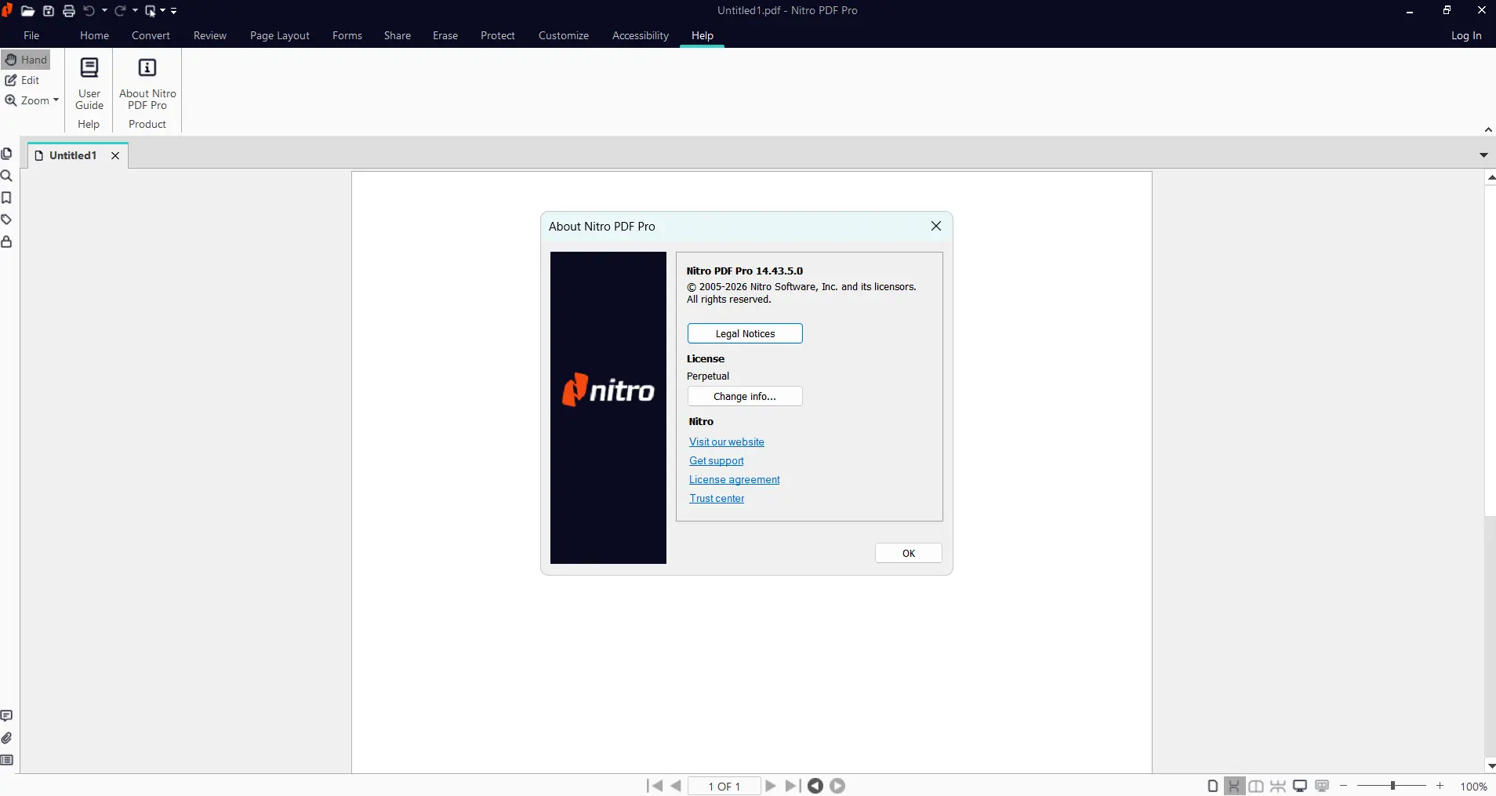Expand the Undo history dropdown arrow
The width and height of the screenshot is (1496, 796).
click(104, 11)
